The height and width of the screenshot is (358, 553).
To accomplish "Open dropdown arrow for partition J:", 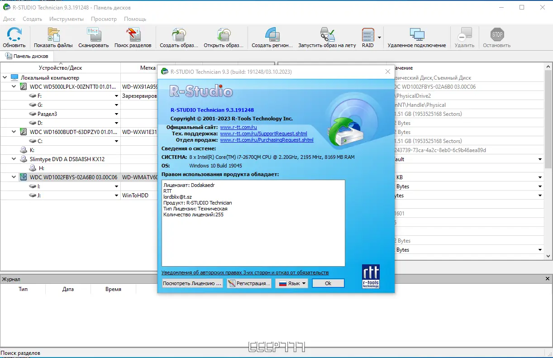I will coord(117,196).
